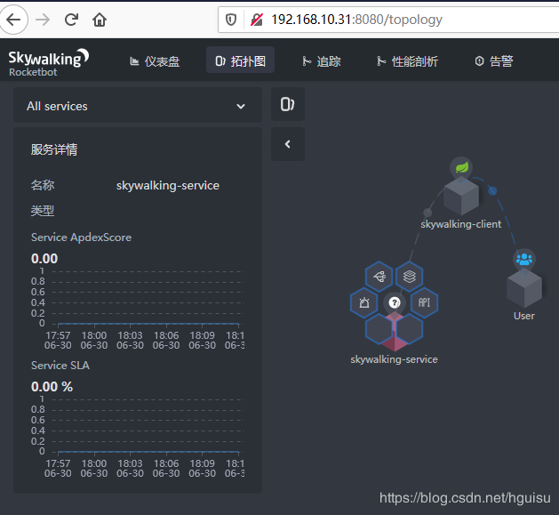Go forward using the browser forward arrow
The image size is (559, 515).
(43, 20)
